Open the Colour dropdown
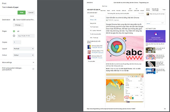Image resolution: width=170 pixels, height=112 pixels. (23, 55)
